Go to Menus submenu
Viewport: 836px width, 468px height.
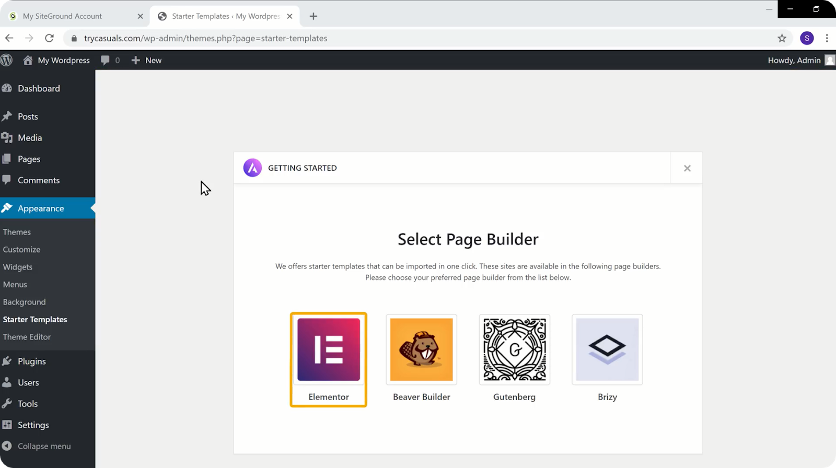[15, 285]
